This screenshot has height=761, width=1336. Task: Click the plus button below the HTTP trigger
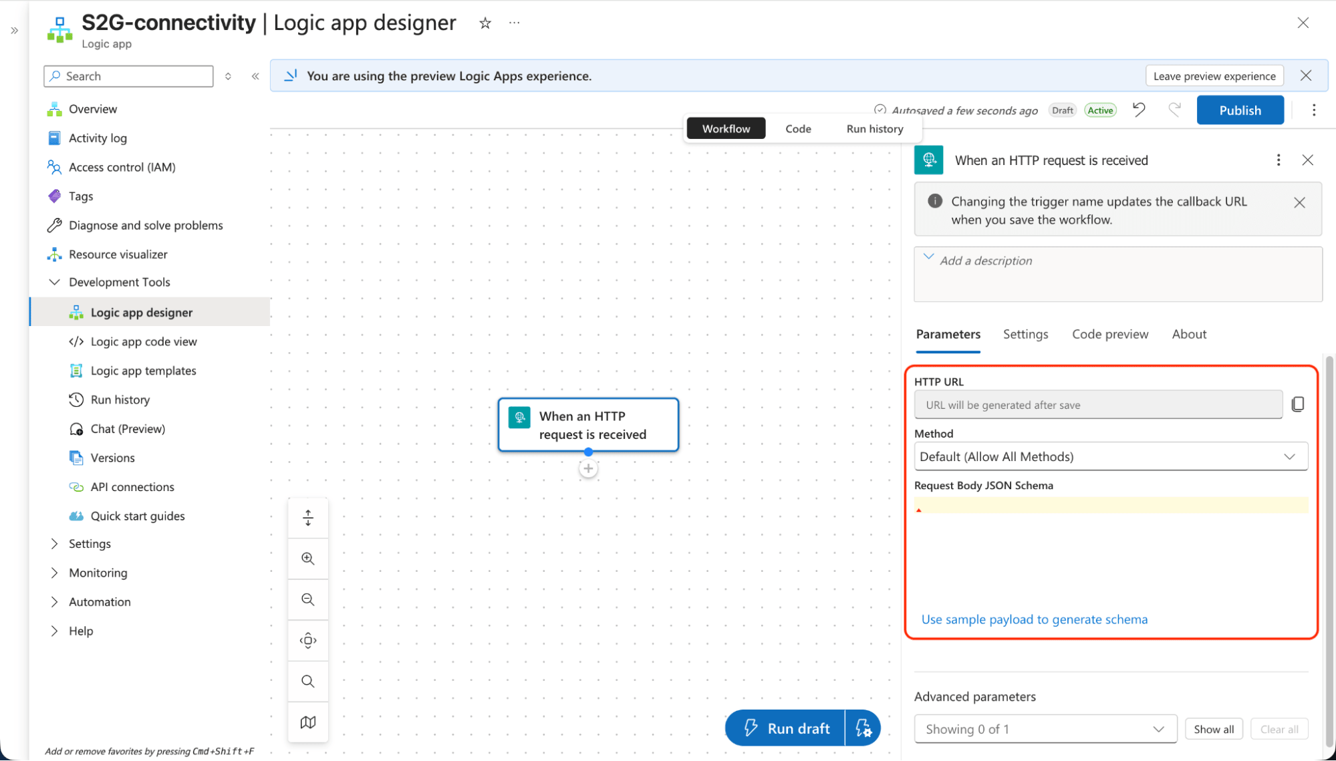588,469
